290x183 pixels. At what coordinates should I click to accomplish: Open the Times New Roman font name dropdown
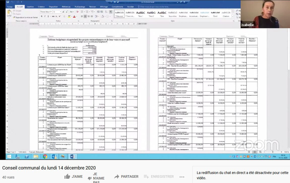[52, 12]
